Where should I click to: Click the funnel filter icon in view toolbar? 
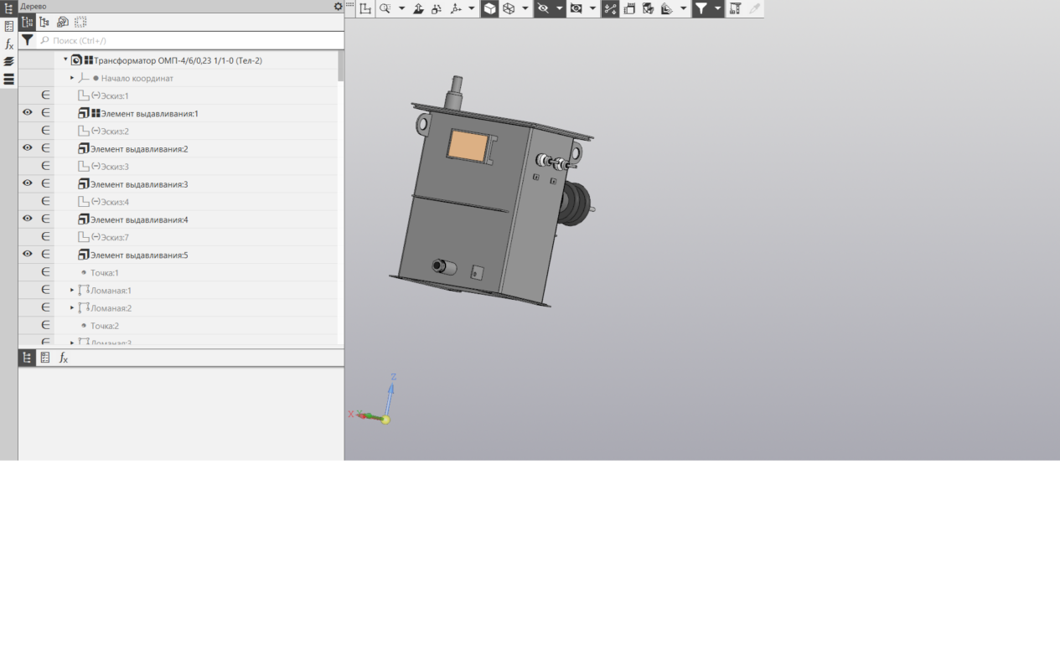pos(701,9)
